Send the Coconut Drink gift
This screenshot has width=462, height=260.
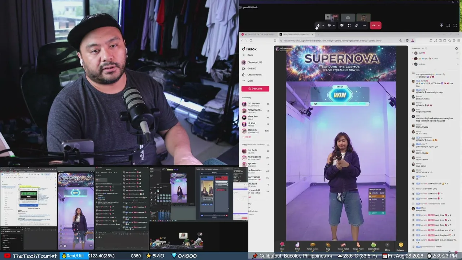coord(373,246)
